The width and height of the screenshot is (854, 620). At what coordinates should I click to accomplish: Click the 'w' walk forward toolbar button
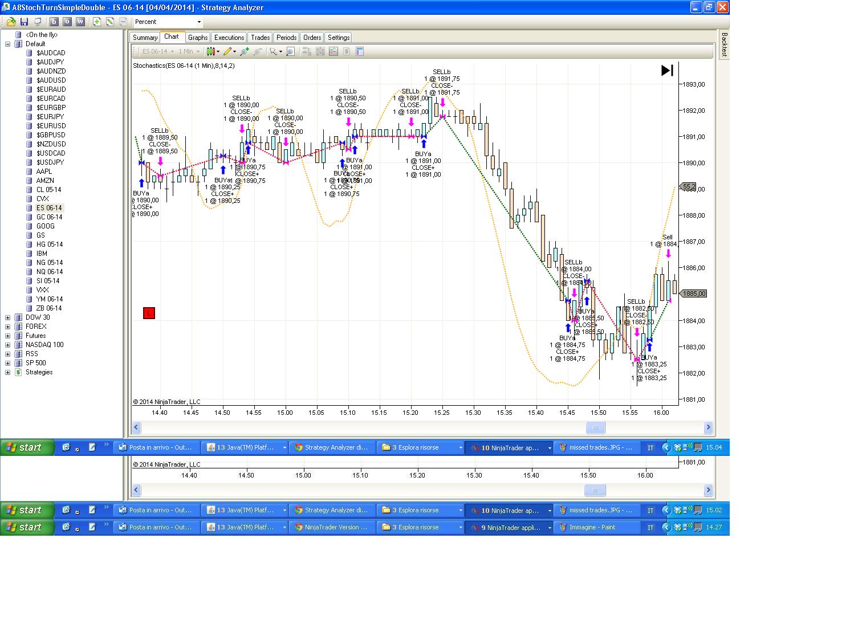click(x=80, y=22)
